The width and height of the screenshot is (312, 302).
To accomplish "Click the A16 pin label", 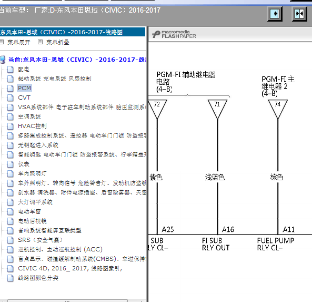I will pos(228,229).
